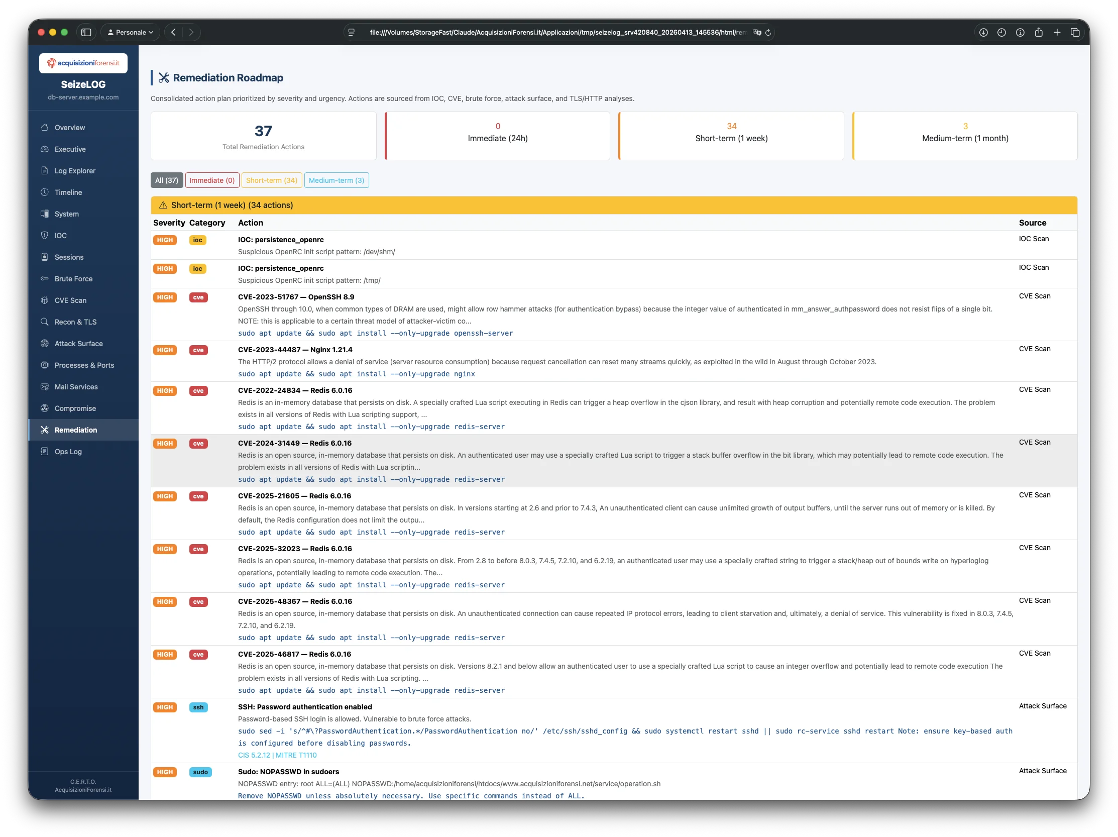
Task: Select the All (37) filter tab
Action: tap(166, 180)
